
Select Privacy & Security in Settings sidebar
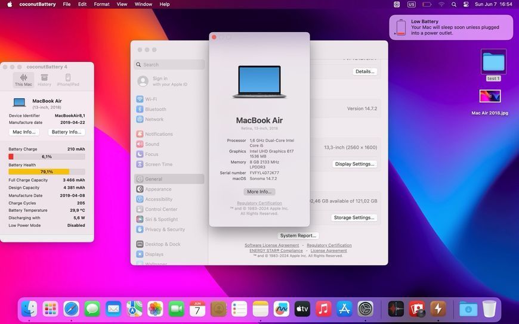coord(160,229)
